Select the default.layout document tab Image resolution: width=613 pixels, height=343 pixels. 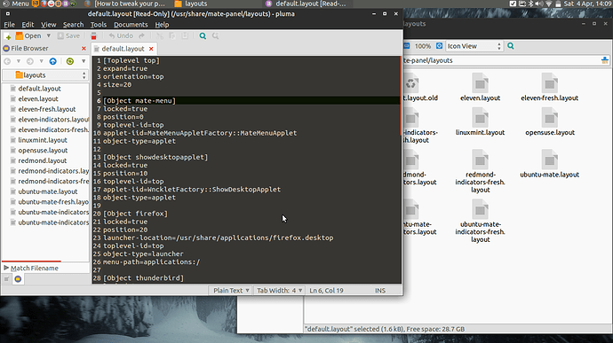[123, 49]
